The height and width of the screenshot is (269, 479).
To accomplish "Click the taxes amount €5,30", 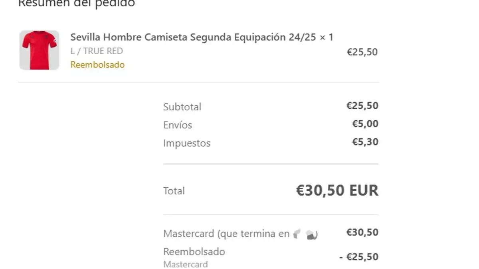I will [x=365, y=142].
